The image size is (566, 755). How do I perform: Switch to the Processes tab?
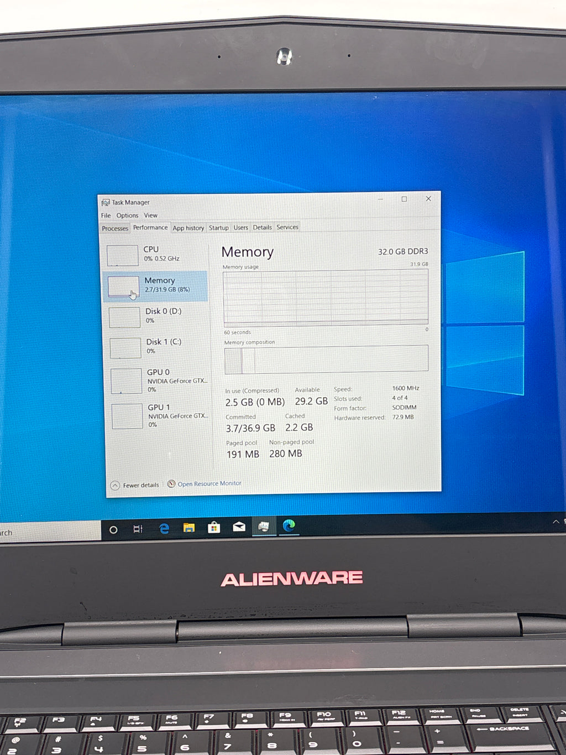(x=115, y=228)
